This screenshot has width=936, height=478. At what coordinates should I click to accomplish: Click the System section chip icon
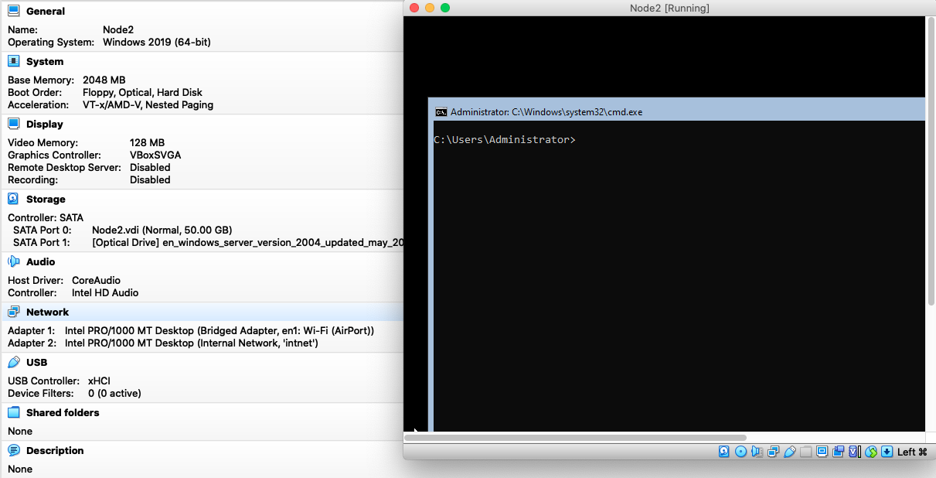(x=14, y=62)
